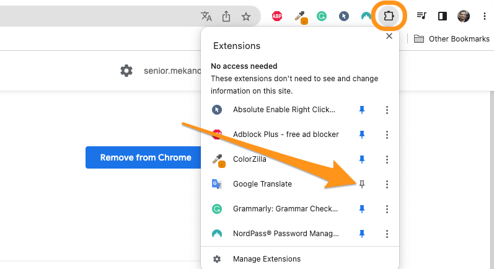Click the settings gear beside senior.mekan
The width and height of the screenshot is (494, 269).
[x=126, y=71]
